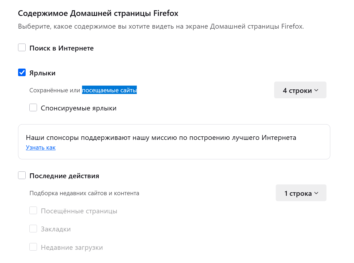354x263 pixels.
Task: Click the 'Содержимое Домашней страницы Firefox' heading
Action: tap(98, 13)
